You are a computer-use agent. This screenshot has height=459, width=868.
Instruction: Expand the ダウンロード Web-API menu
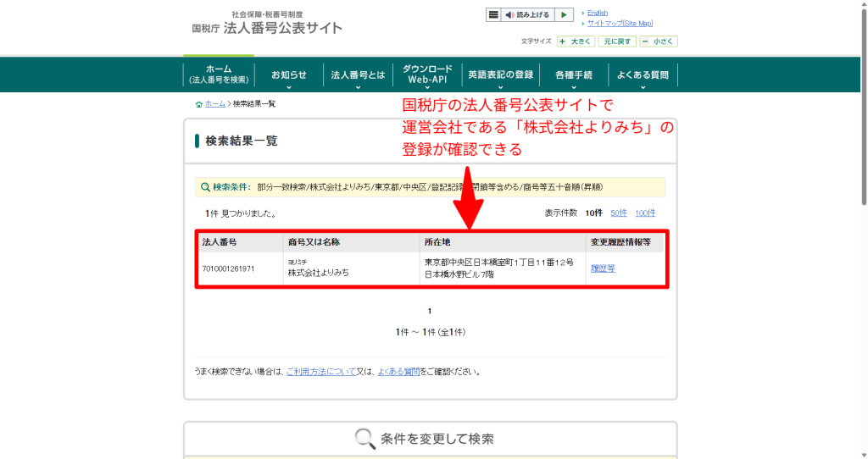427,75
